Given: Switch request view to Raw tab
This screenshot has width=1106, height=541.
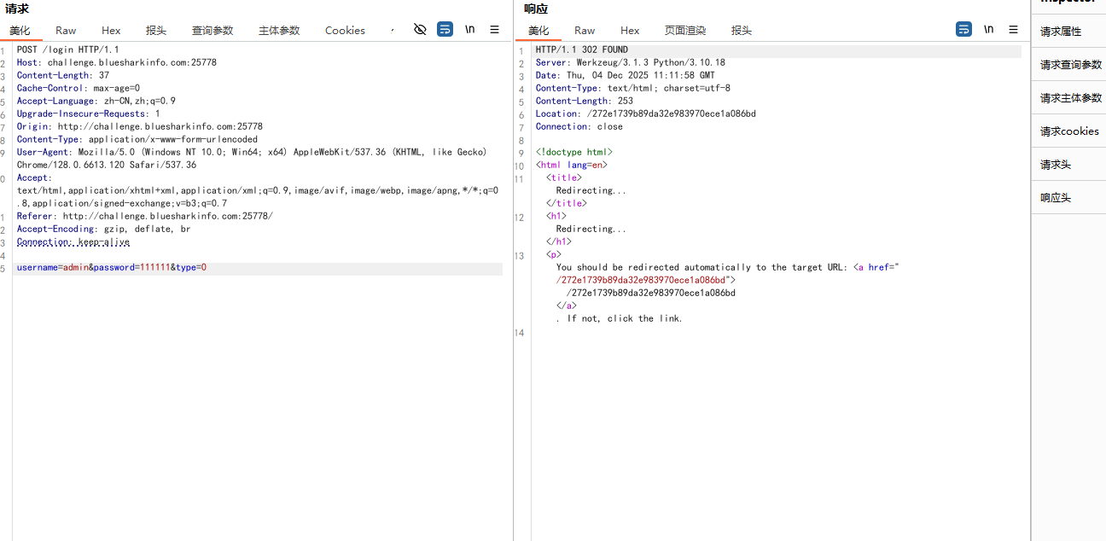Looking at the screenshot, I should tap(66, 30).
